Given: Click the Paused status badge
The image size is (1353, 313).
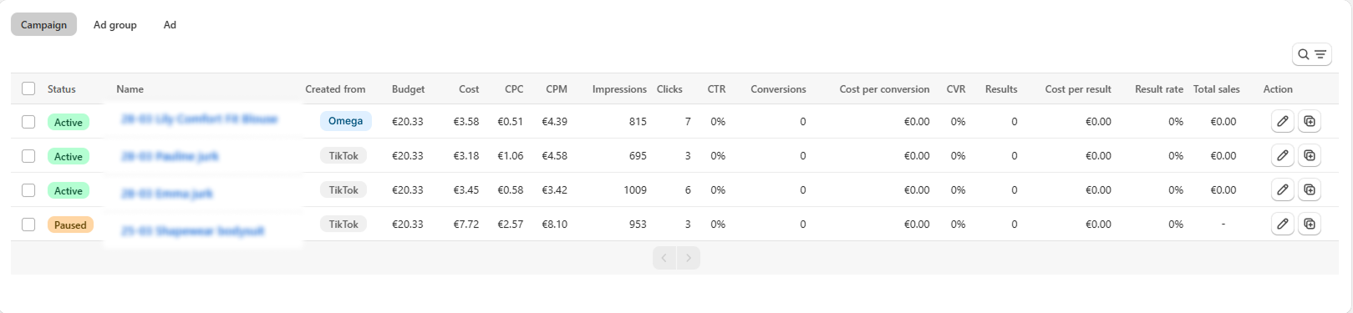Looking at the screenshot, I should [70, 225].
